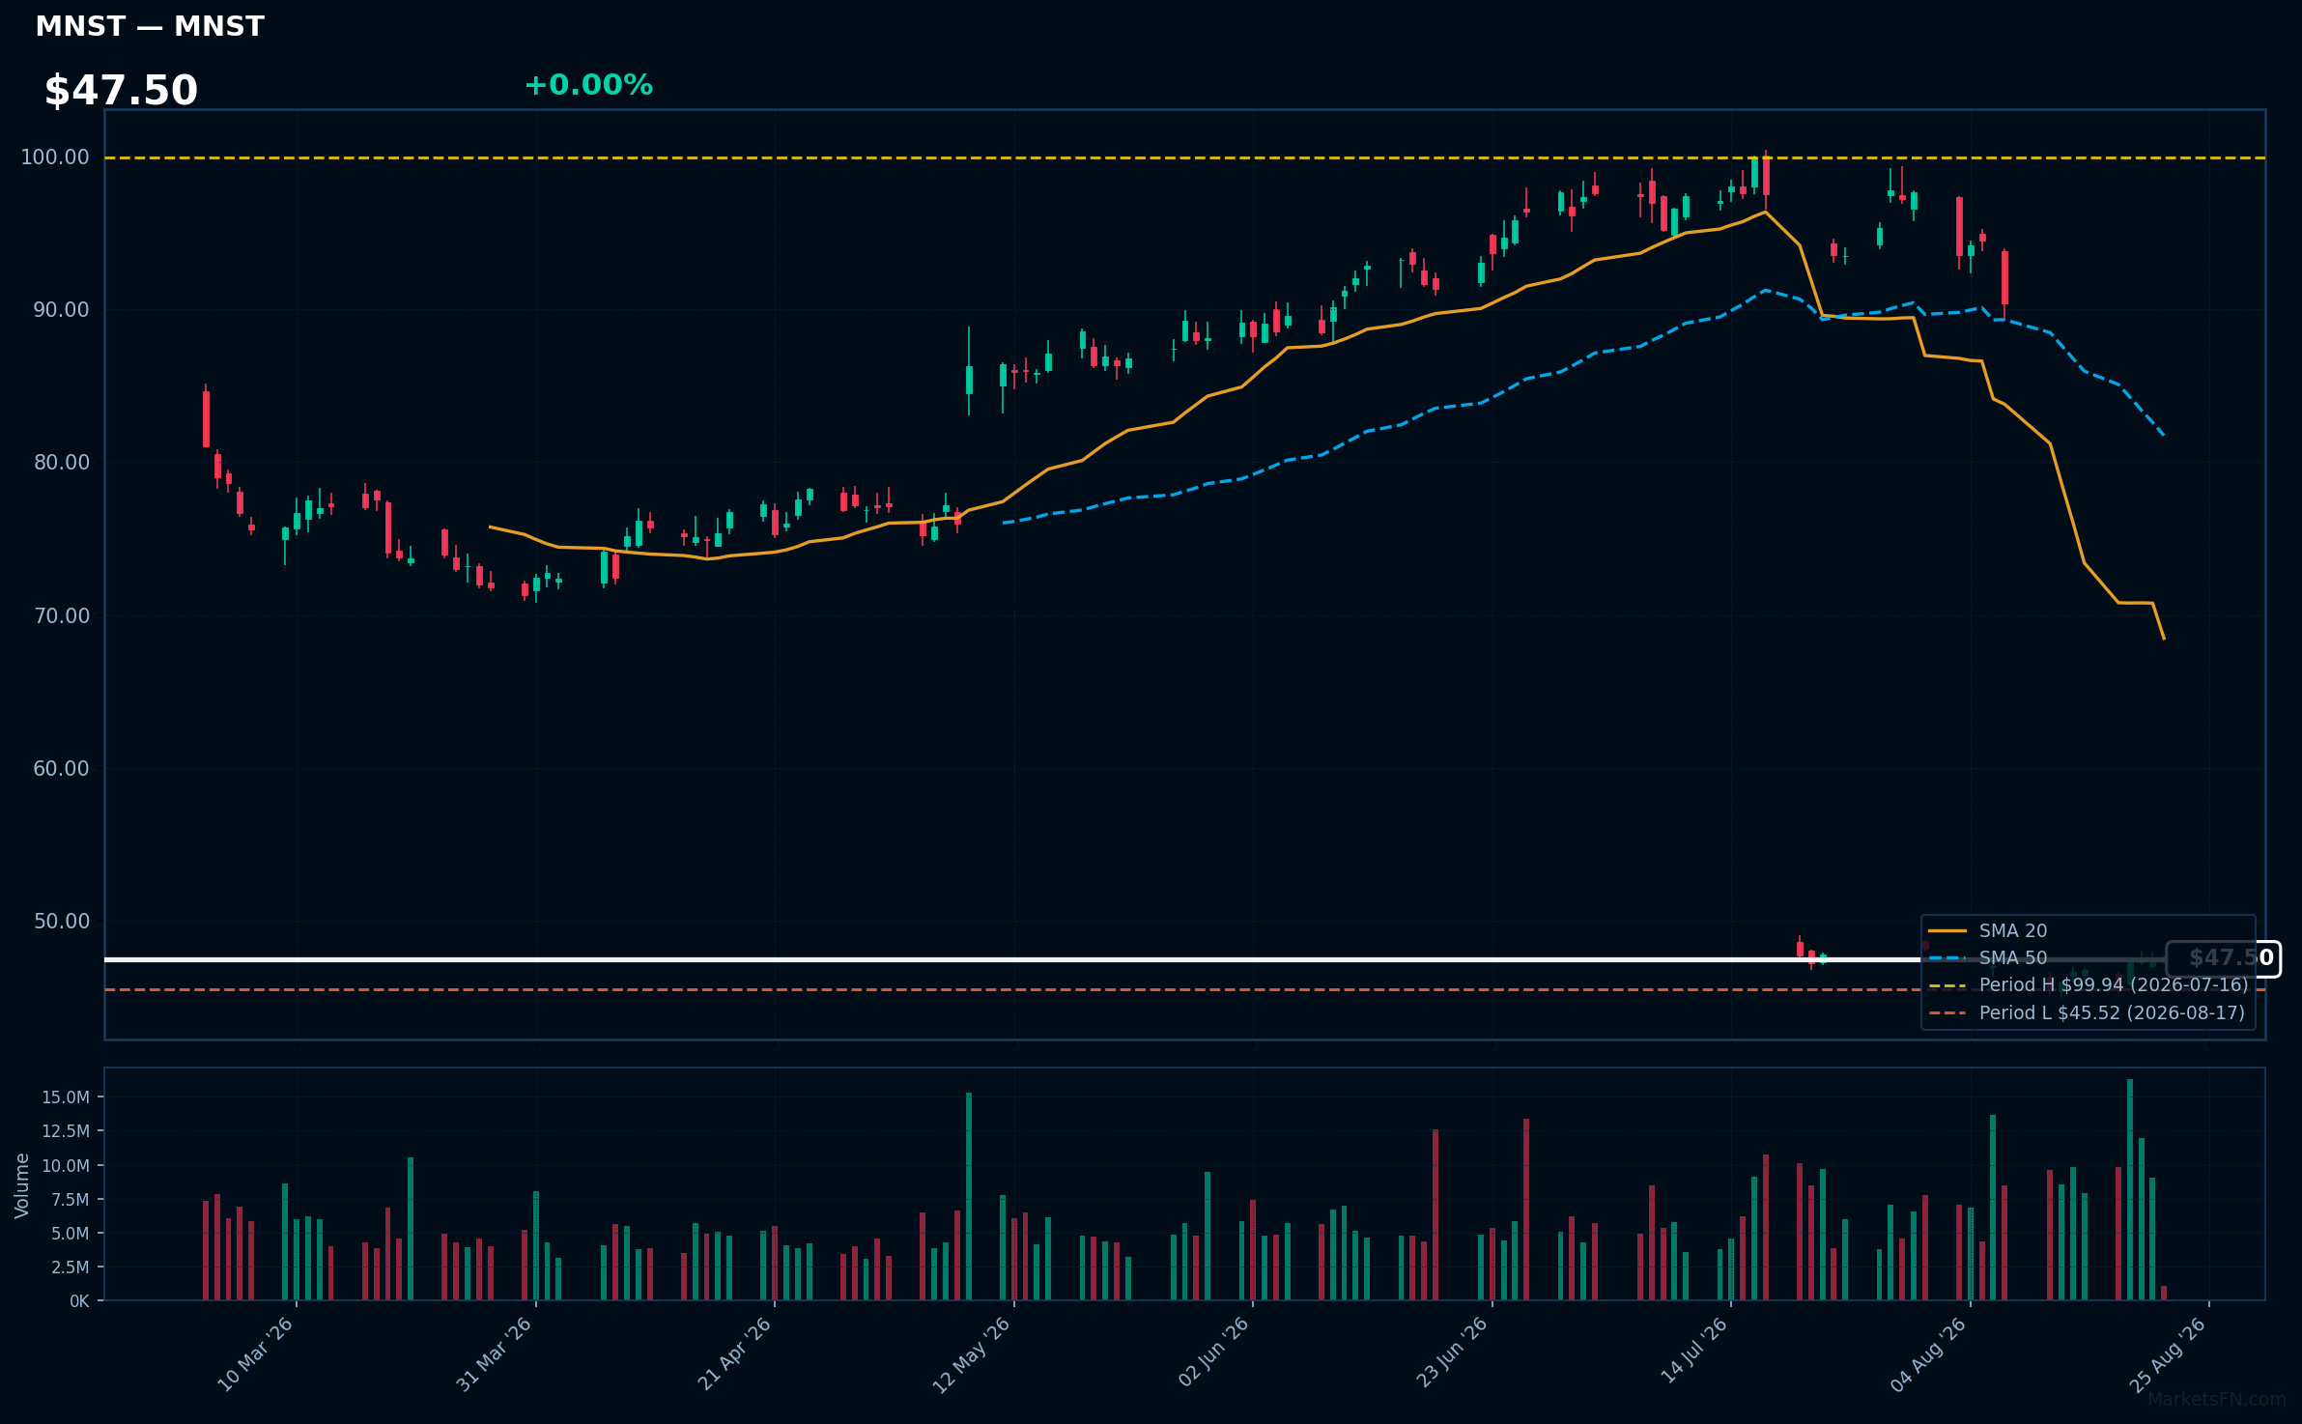Viewport: 2302px width, 1424px height.
Task: Click the 90.00 price axis label
Action: click(x=61, y=309)
